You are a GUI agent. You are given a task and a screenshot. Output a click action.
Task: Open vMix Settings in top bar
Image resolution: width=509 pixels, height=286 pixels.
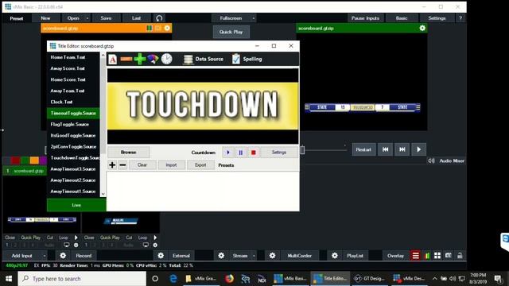(x=437, y=18)
